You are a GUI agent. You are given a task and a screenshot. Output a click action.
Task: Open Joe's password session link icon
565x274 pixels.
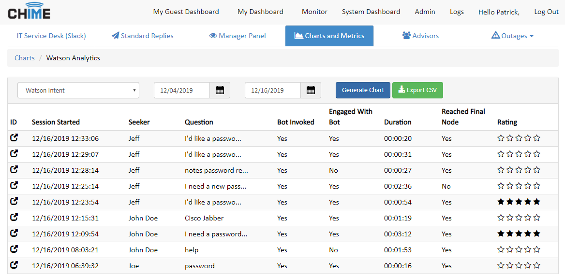[x=14, y=265]
